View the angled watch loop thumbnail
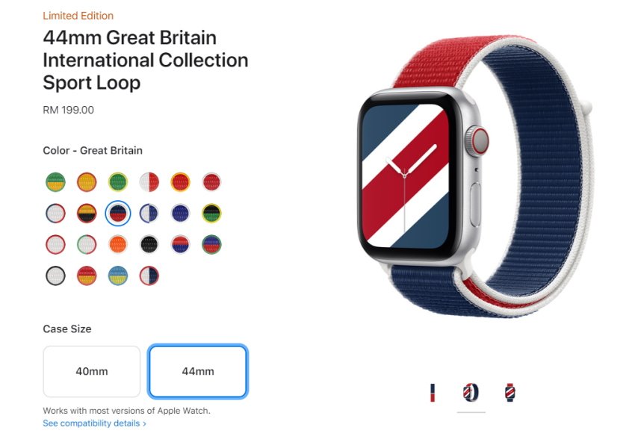Screen dimensions: 638x448 471,393
